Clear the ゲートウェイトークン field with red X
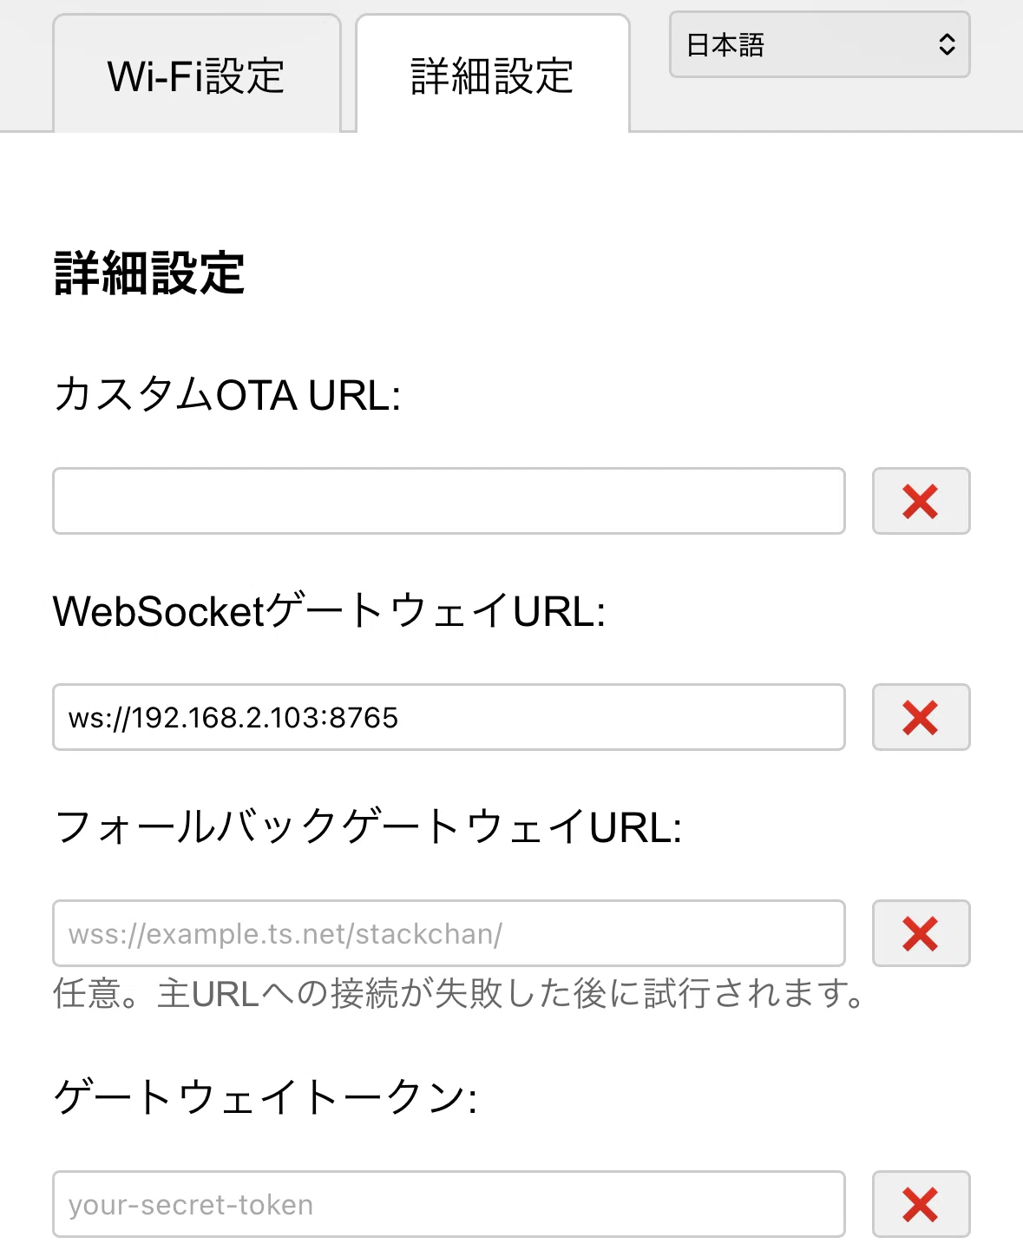The image size is (1023, 1244). click(921, 1204)
